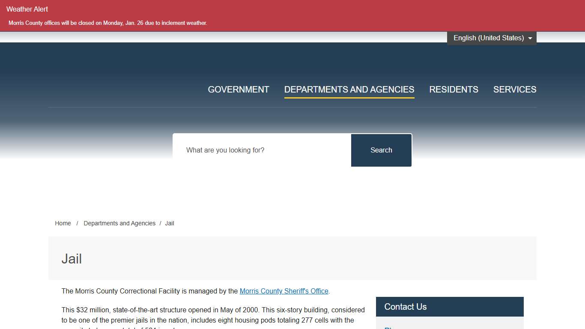Go to the Home breadcrumb link
585x329 pixels.
[63, 223]
